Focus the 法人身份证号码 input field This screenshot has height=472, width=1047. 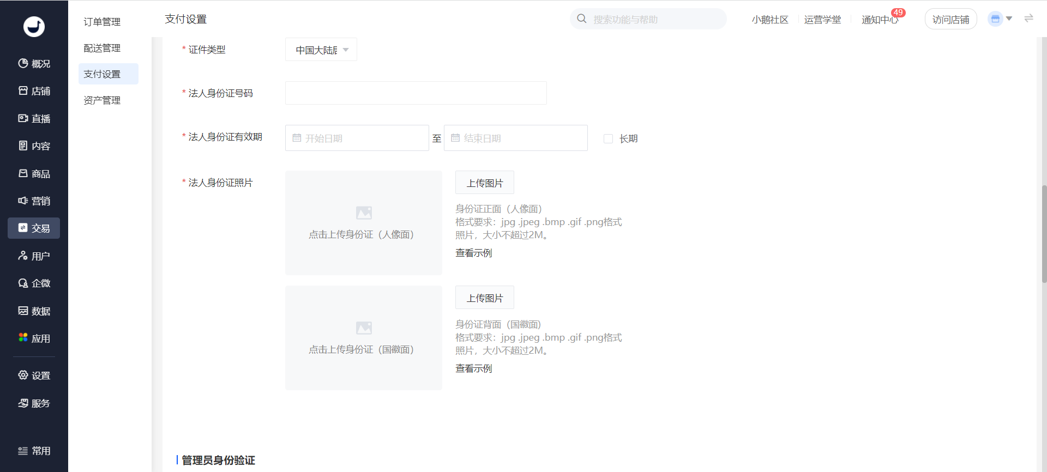[416, 93]
